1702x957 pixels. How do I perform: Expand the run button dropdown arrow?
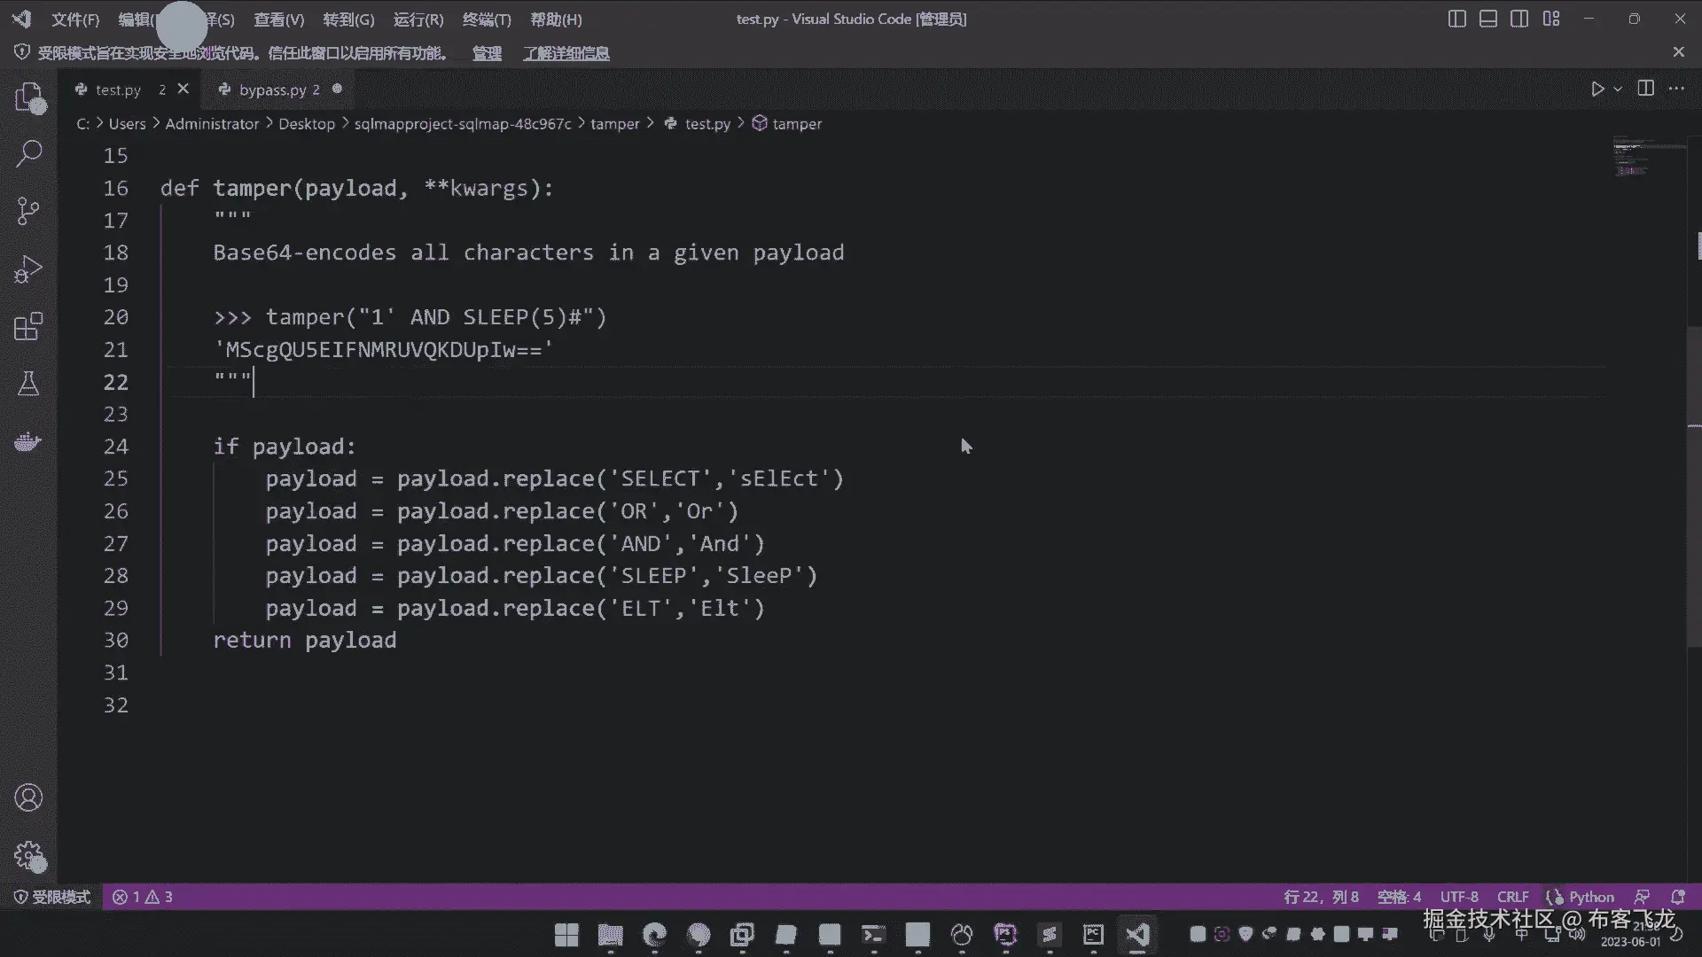click(1618, 89)
